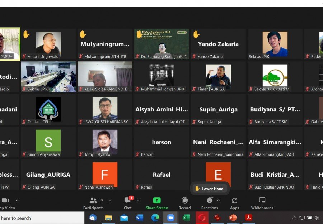Click the Zoom icon in the taskbar
The width and height of the screenshot is (323, 224).
point(170,218)
